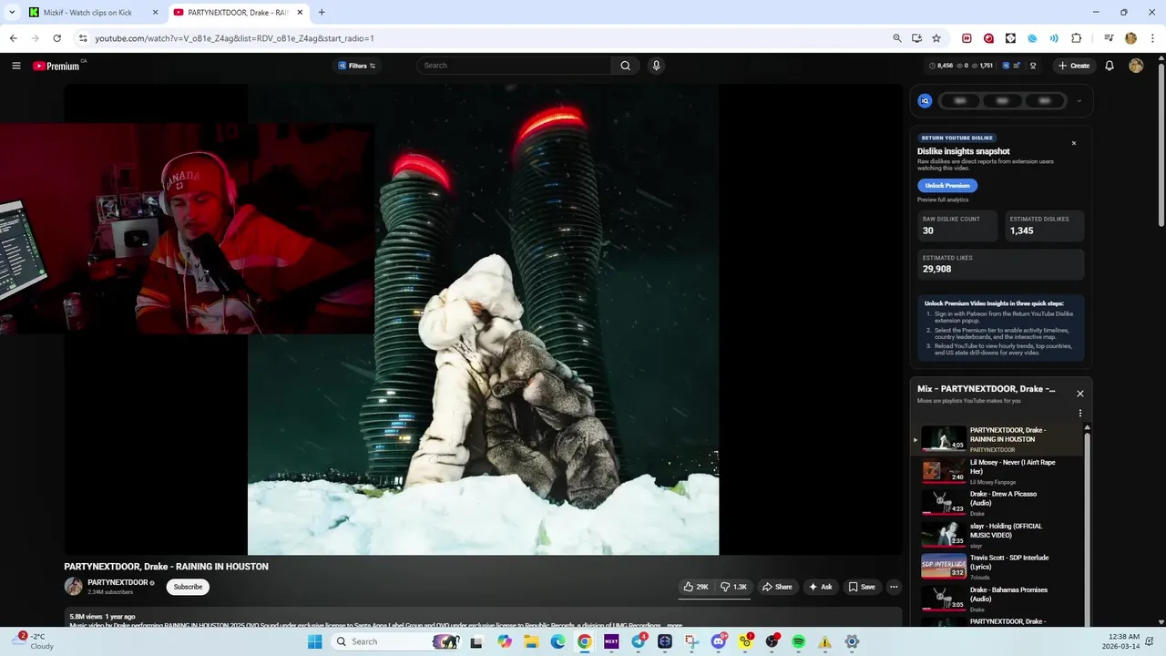
Task: Open Chrome three-dot menu
Action: tap(1151, 38)
